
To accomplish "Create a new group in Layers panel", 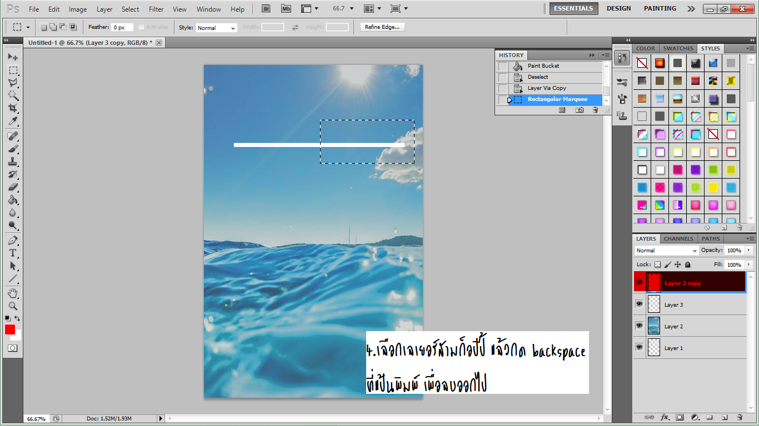I will pos(710,417).
